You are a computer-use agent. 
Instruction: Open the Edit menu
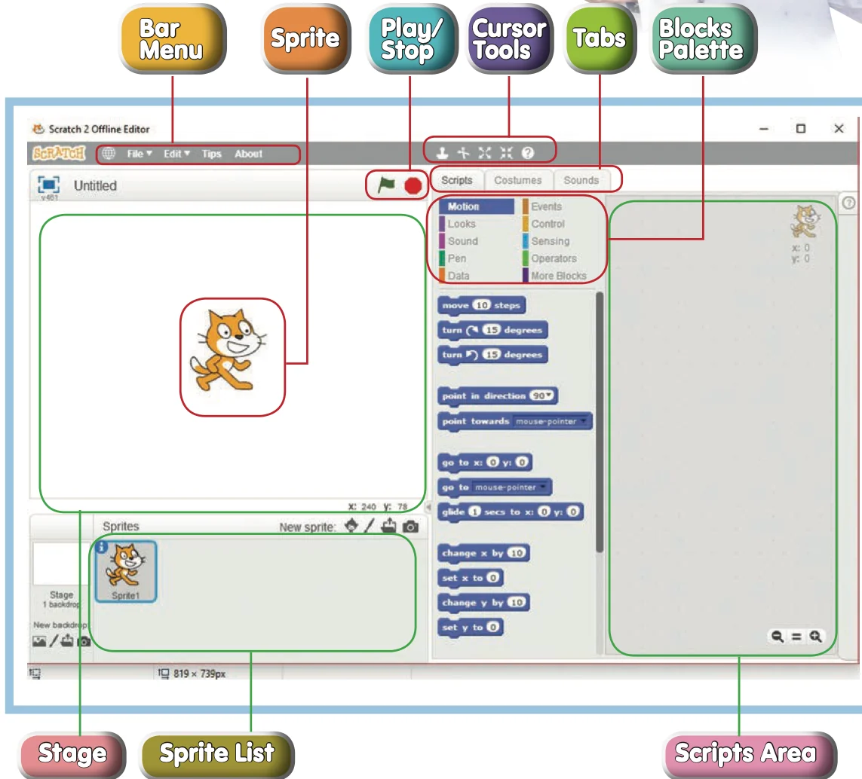[x=176, y=154]
